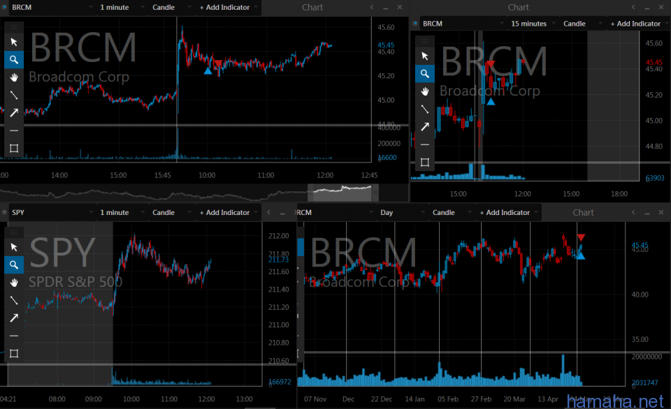Click the 63903 volume value on 15 minutes chart
671x409 pixels.
pos(655,178)
